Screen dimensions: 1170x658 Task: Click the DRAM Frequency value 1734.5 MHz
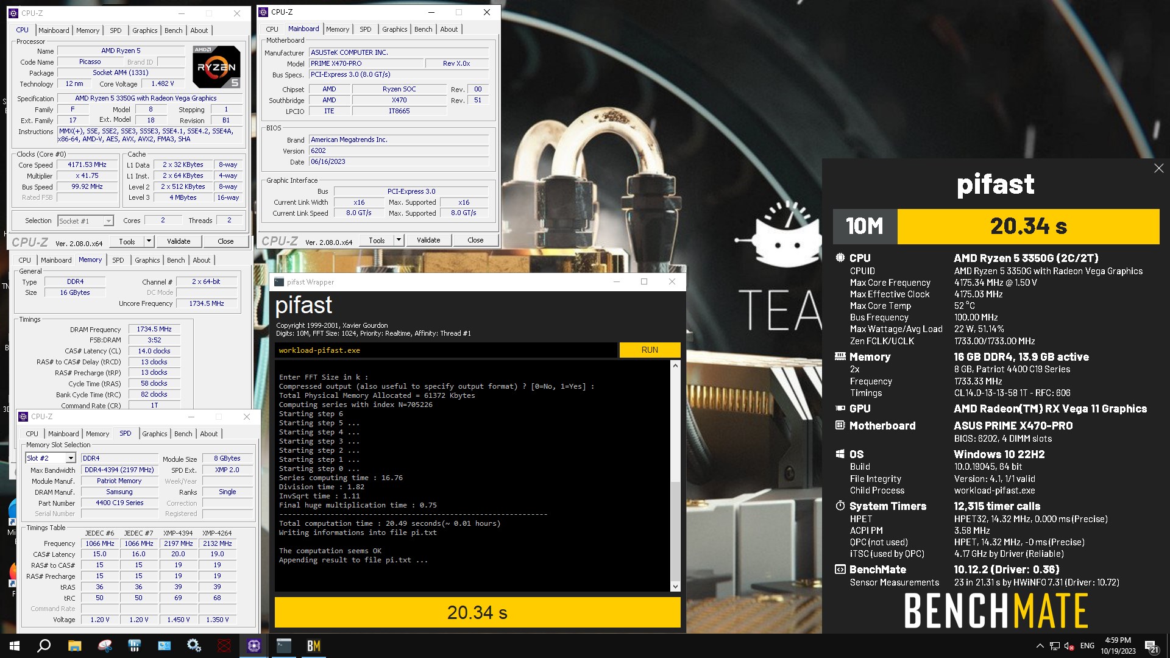coord(154,329)
